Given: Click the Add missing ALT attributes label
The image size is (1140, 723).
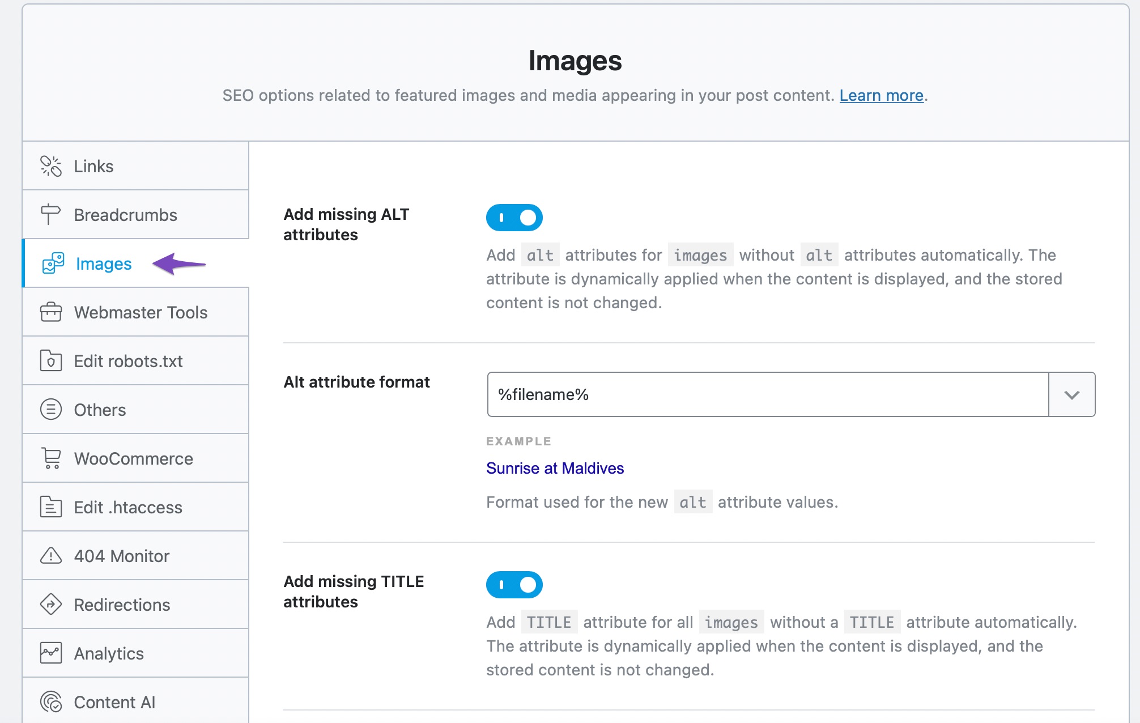Looking at the screenshot, I should pyautogui.click(x=346, y=224).
